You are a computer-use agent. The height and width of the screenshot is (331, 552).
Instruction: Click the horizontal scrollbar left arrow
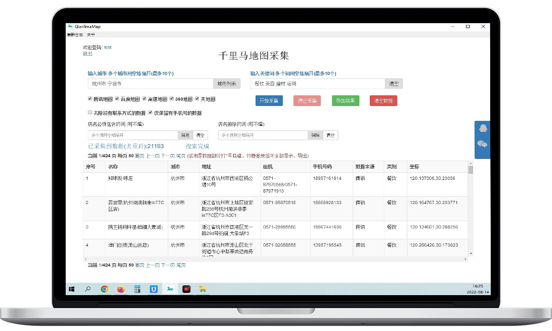(x=86, y=259)
